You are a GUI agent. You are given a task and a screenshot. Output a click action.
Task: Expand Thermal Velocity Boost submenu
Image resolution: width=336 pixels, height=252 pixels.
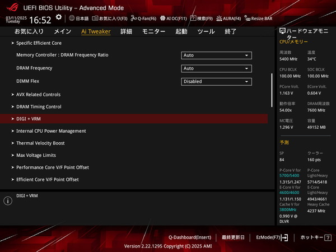[40, 143]
